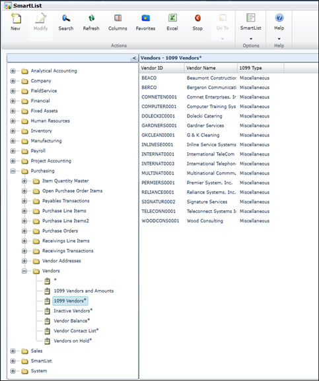The image size is (319, 381).
Task: Click the blue Help icon
Action: click(x=279, y=18)
